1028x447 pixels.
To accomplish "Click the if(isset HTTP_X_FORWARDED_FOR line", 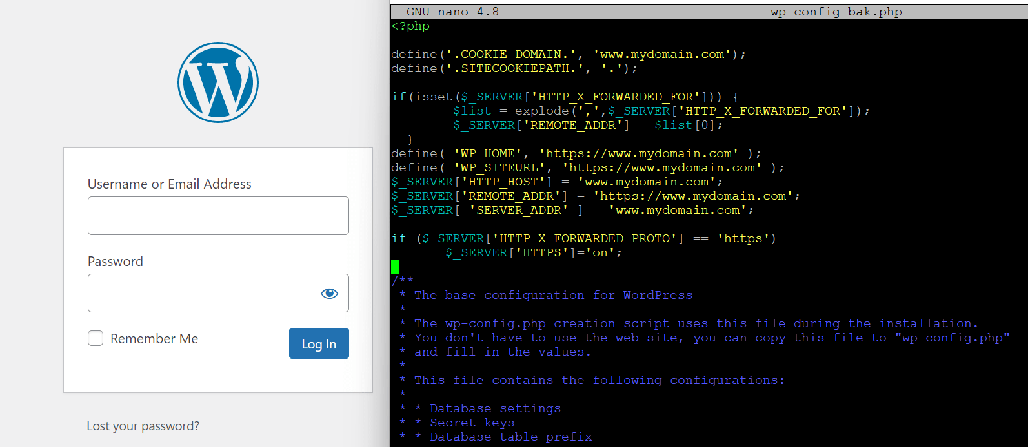I will pyautogui.click(x=565, y=97).
